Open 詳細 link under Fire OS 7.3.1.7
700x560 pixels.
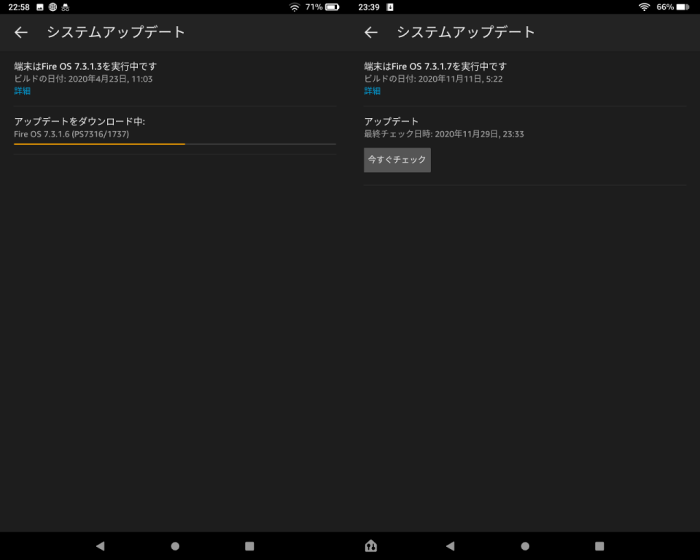click(x=373, y=91)
